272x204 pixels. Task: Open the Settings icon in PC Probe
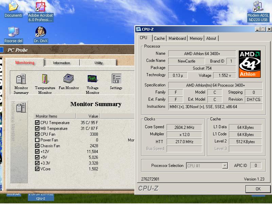116,79
